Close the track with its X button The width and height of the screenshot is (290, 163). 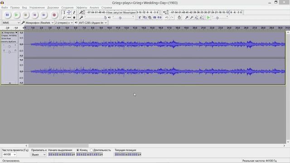click(2, 33)
